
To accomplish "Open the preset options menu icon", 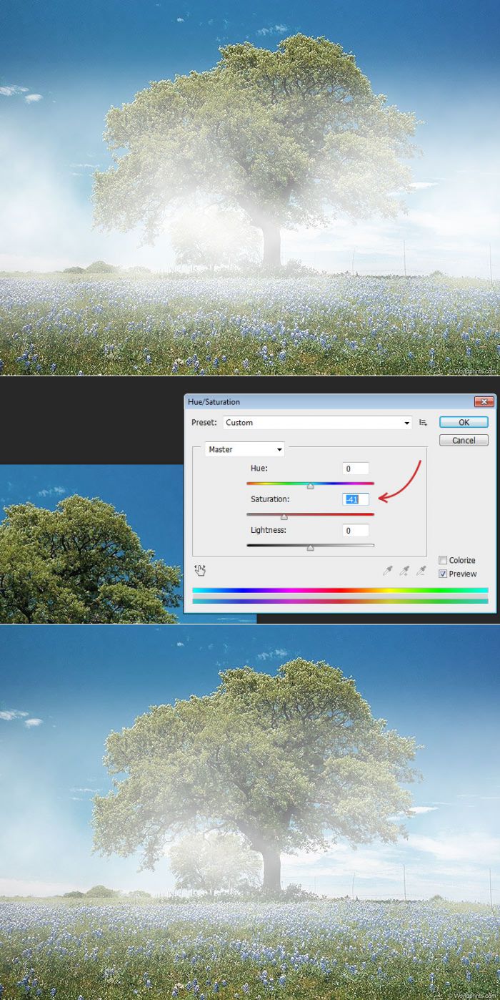I will point(423,423).
